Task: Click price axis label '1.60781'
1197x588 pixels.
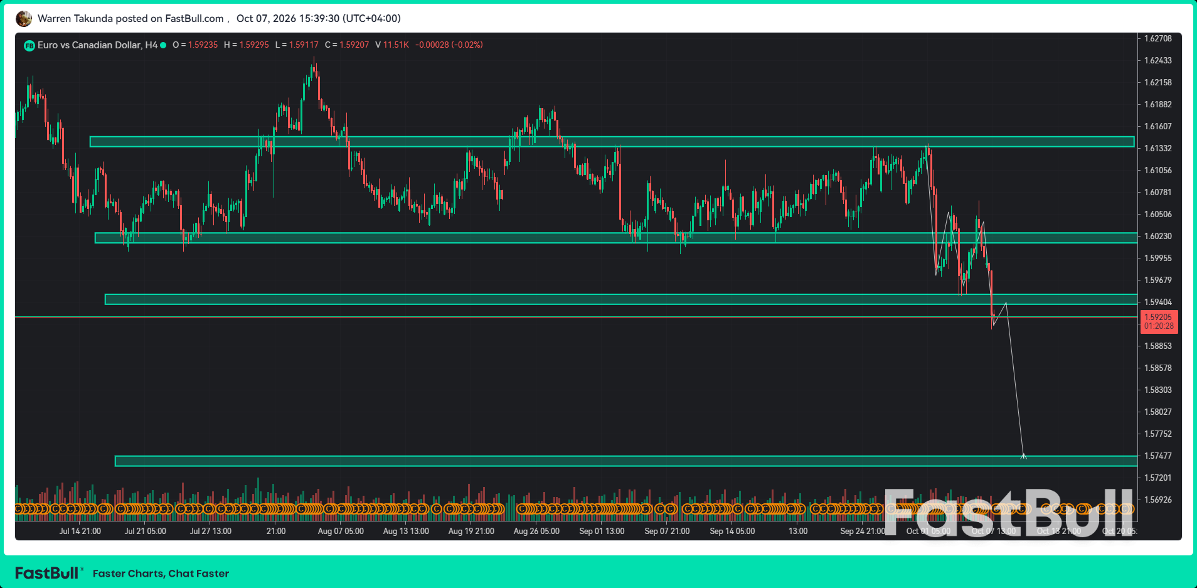Action: click(1157, 192)
